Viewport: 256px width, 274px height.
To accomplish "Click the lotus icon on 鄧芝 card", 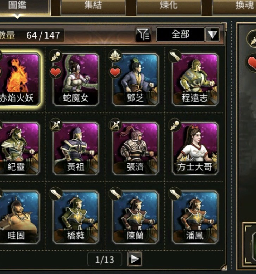I will click(x=115, y=56).
